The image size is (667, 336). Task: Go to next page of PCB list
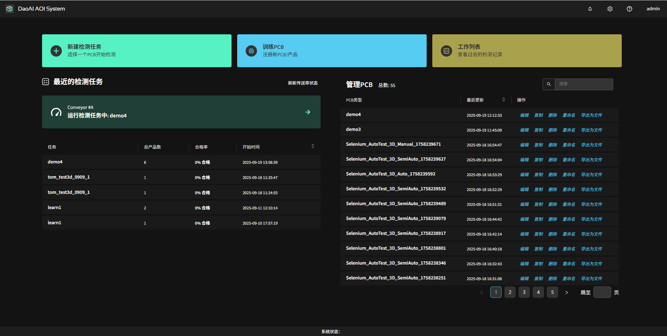(566, 292)
